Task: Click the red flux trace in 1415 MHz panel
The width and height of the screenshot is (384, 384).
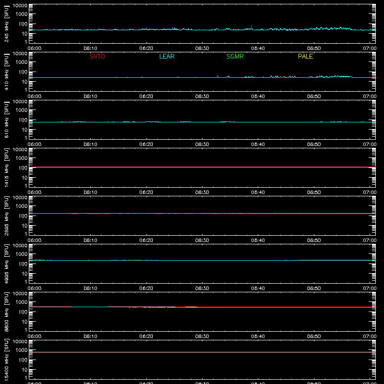Action: [x=202, y=167]
